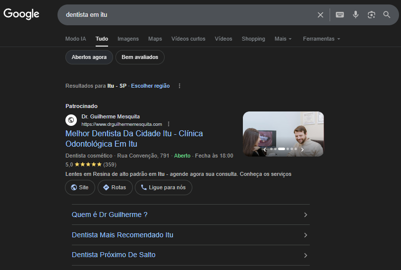
Task: Open the Mais dropdown menu
Action: click(283, 39)
